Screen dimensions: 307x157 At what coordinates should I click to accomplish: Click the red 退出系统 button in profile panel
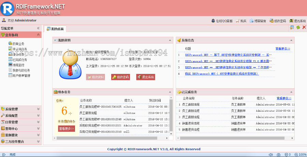(x=146, y=77)
